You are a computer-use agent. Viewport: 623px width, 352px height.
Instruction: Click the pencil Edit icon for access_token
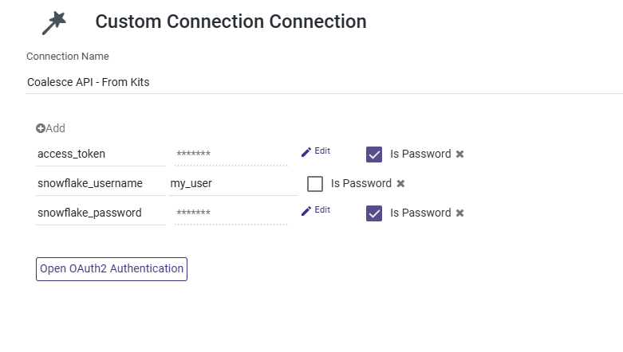point(306,151)
